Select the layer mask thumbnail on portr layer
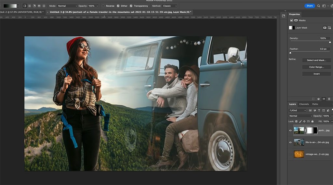The height and width of the screenshot is (185, 333). pyautogui.click(x=312, y=130)
